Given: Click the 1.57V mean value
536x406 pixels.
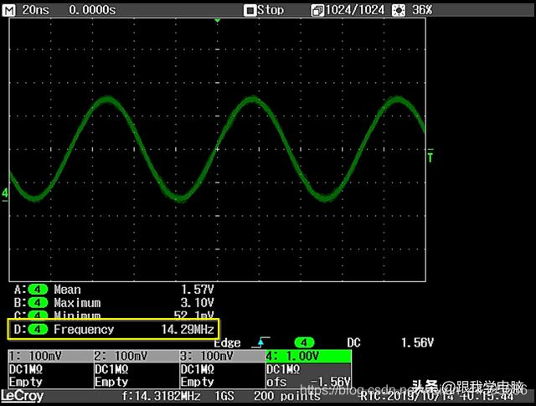Looking at the screenshot, I should click(198, 290).
